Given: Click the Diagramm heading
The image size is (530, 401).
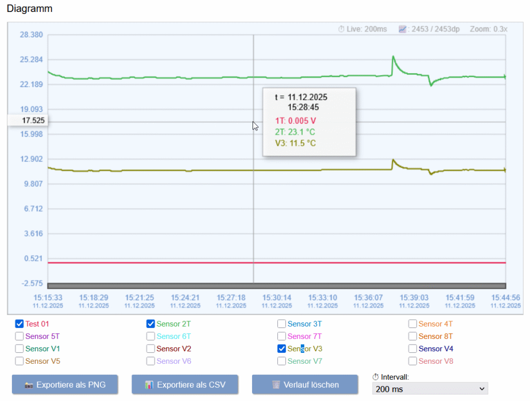Looking at the screenshot, I should tap(30, 8).
